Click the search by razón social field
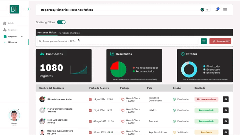 [118, 41]
